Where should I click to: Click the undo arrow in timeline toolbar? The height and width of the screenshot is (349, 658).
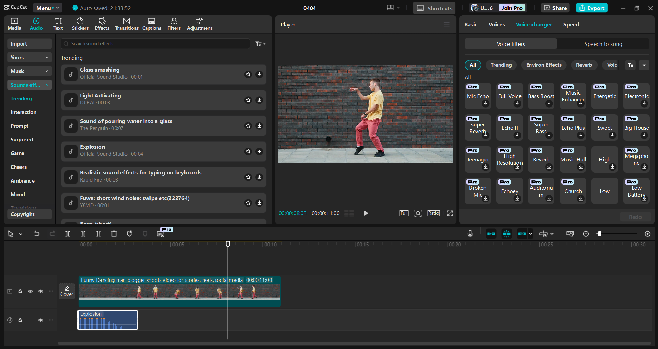click(x=37, y=234)
